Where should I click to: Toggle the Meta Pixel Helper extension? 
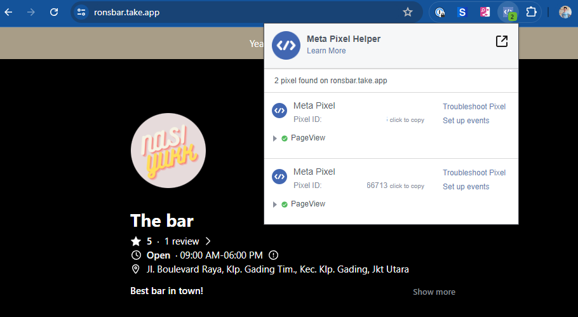[x=508, y=13]
